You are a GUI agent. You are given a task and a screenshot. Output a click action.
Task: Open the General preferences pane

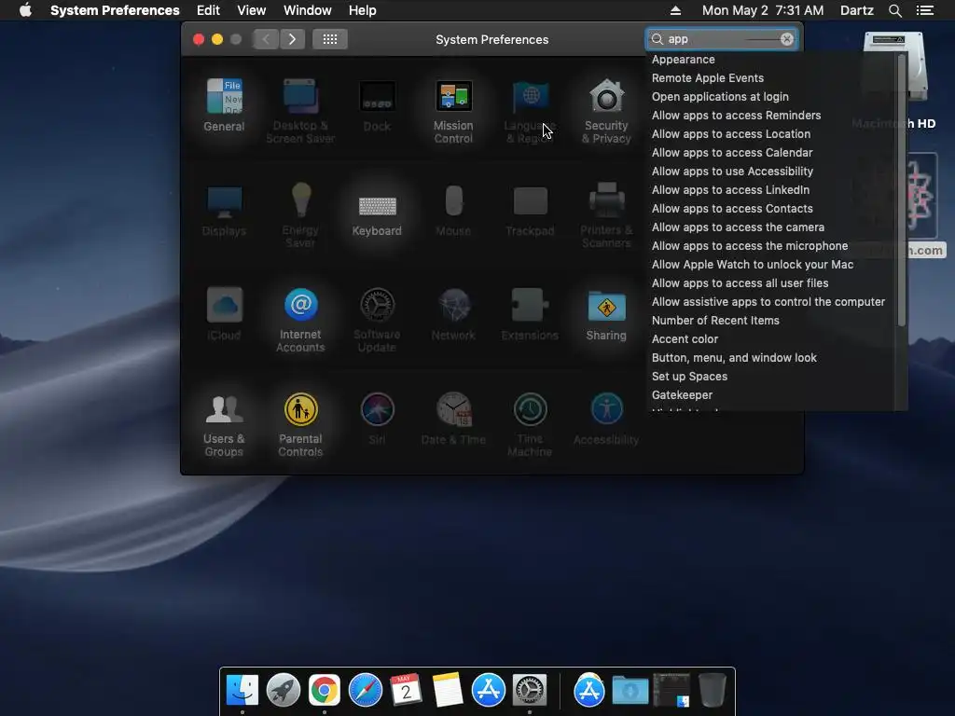[x=224, y=106]
